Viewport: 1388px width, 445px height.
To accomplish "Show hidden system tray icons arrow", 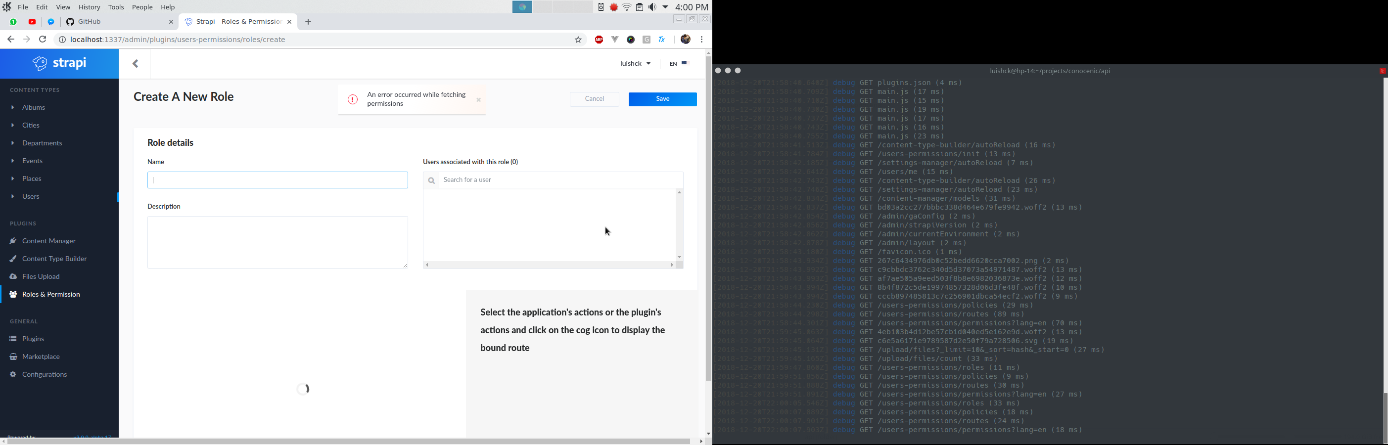I will click(665, 7).
